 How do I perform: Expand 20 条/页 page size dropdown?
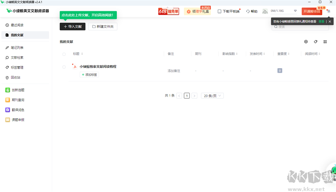(x=212, y=96)
